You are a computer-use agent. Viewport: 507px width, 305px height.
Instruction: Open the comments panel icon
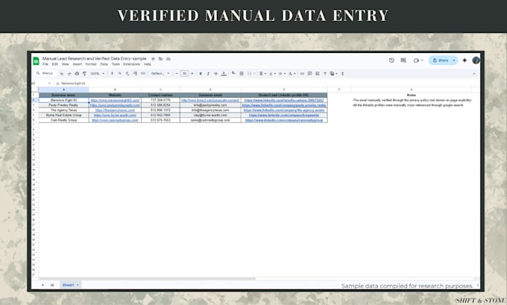(403, 60)
